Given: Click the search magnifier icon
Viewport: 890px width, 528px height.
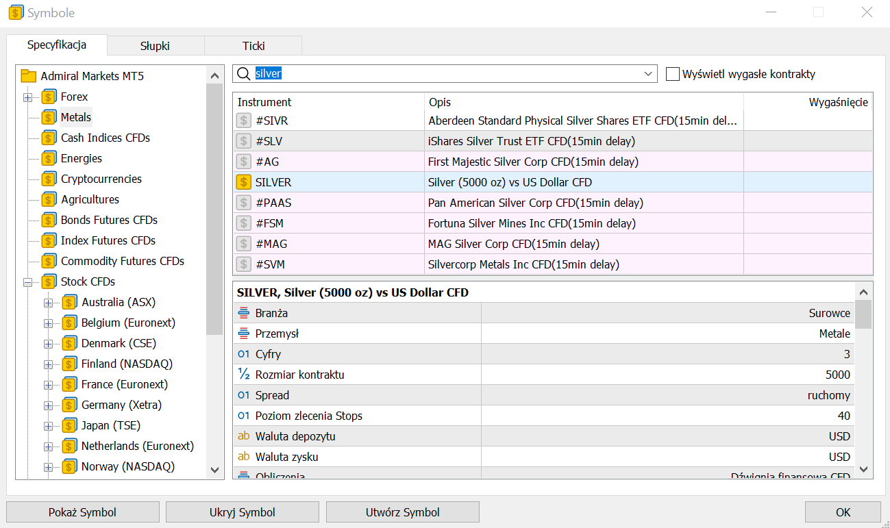Looking at the screenshot, I should pos(243,74).
